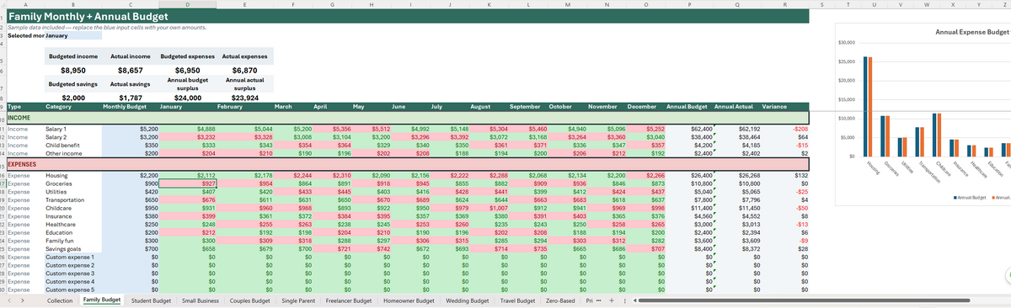Click the $6,870 actual expenses value
1011x308 pixels.
tap(244, 72)
